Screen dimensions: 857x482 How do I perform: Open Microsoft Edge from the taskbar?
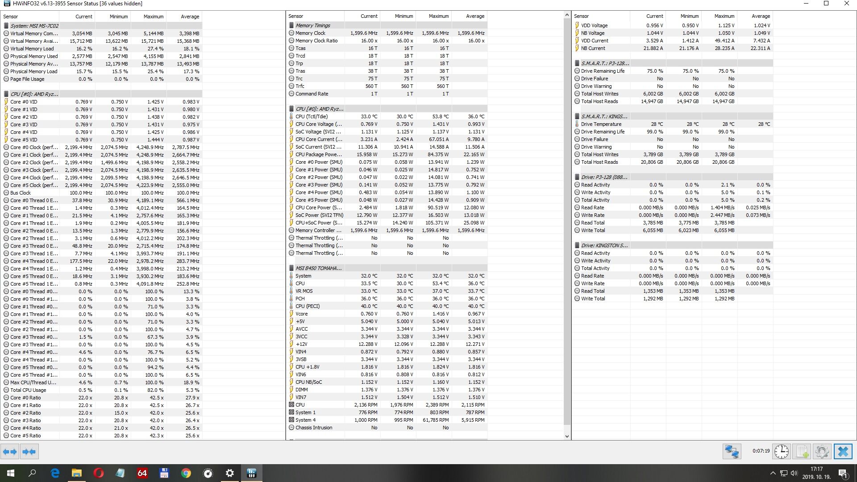pos(55,473)
